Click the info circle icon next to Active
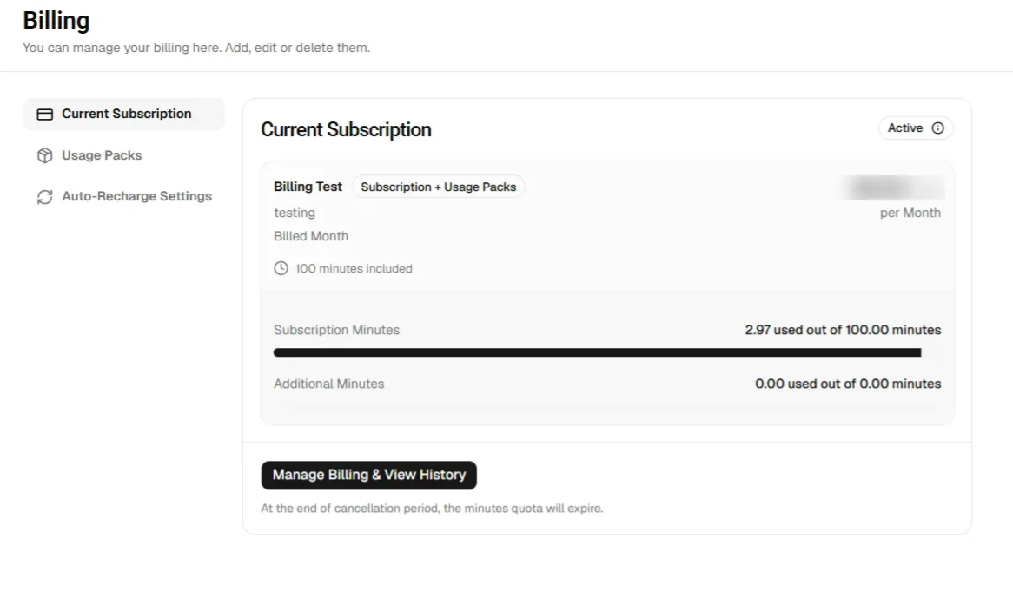The width and height of the screenshot is (1013, 591). tap(937, 128)
